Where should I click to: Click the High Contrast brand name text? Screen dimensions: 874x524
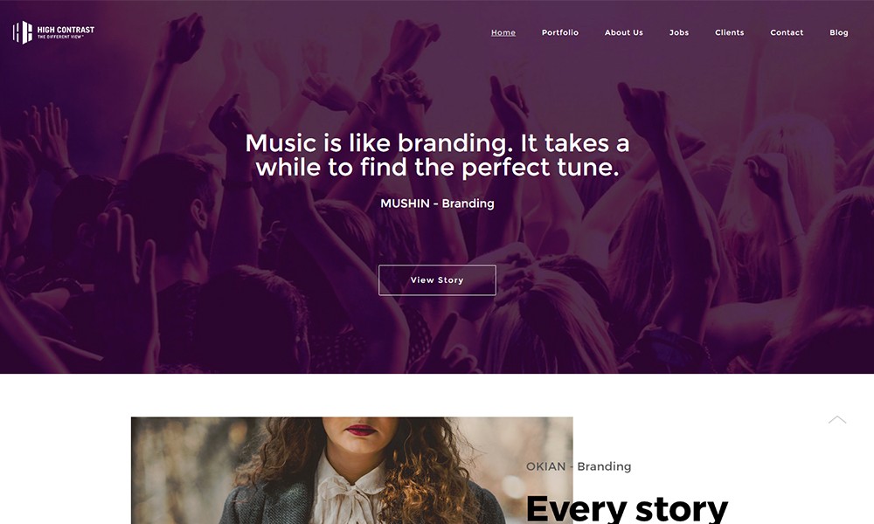click(66, 30)
